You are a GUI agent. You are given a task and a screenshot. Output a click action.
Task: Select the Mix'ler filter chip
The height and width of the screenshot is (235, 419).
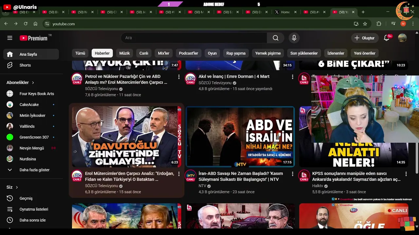164,53
